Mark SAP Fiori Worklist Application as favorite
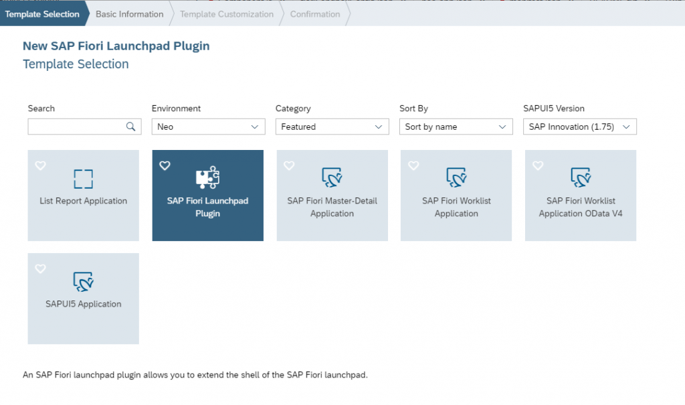Screen dimensions: 685x405 (x=413, y=165)
